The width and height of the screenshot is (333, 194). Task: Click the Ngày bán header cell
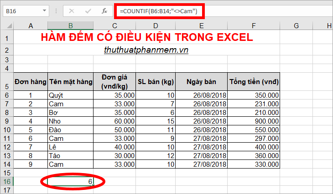tap(201, 82)
